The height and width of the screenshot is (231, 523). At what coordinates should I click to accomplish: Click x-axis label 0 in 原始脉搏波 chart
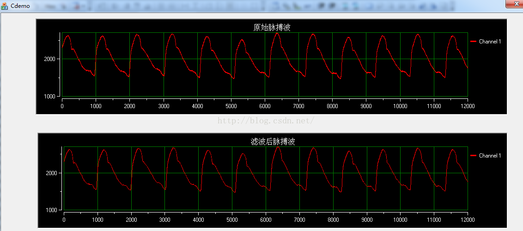[x=62, y=106]
